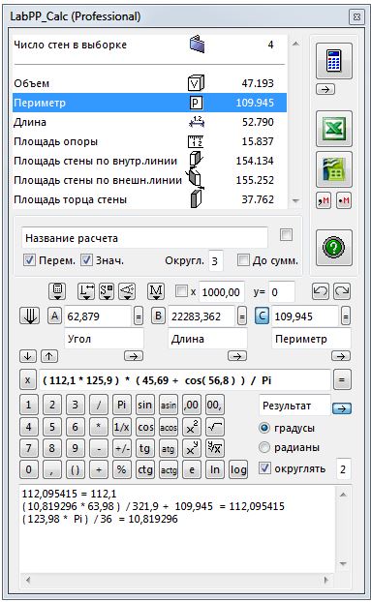
Task: Click the equals button next to variable A
Action: tap(139, 316)
